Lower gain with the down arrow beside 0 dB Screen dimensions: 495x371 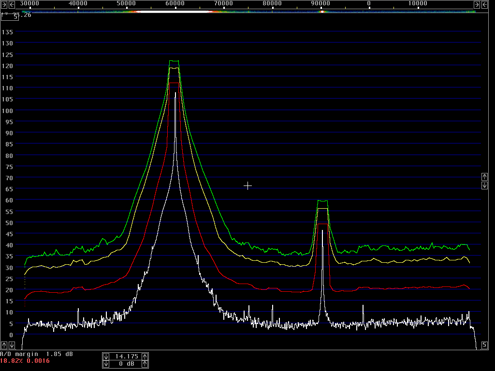[106, 364]
